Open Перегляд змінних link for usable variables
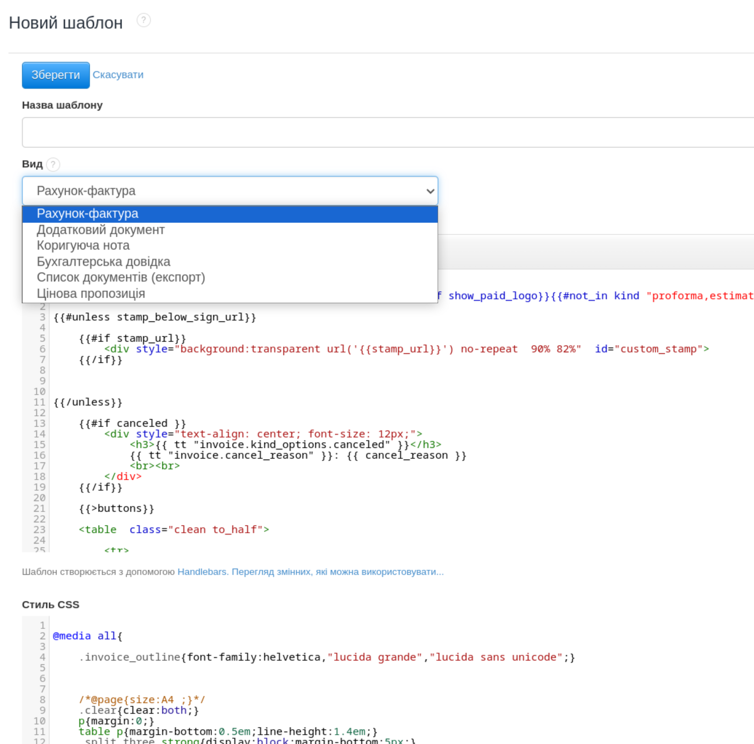Viewport: 754px width, 744px height. (x=337, y=572)
